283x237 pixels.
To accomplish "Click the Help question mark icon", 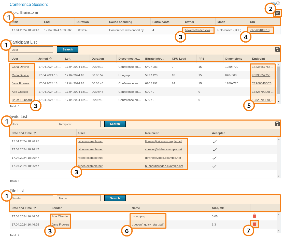I will (278, 3).
